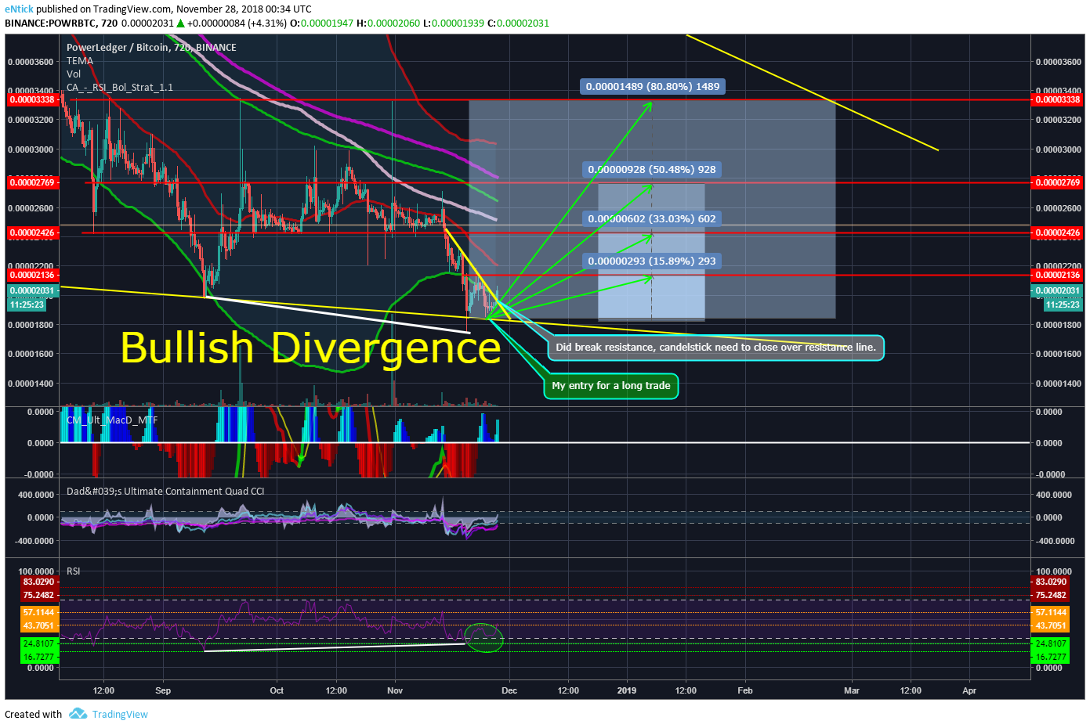Click the Mar label on time axis
Viewport: 1090px width, 728px height.
(852, 690)
